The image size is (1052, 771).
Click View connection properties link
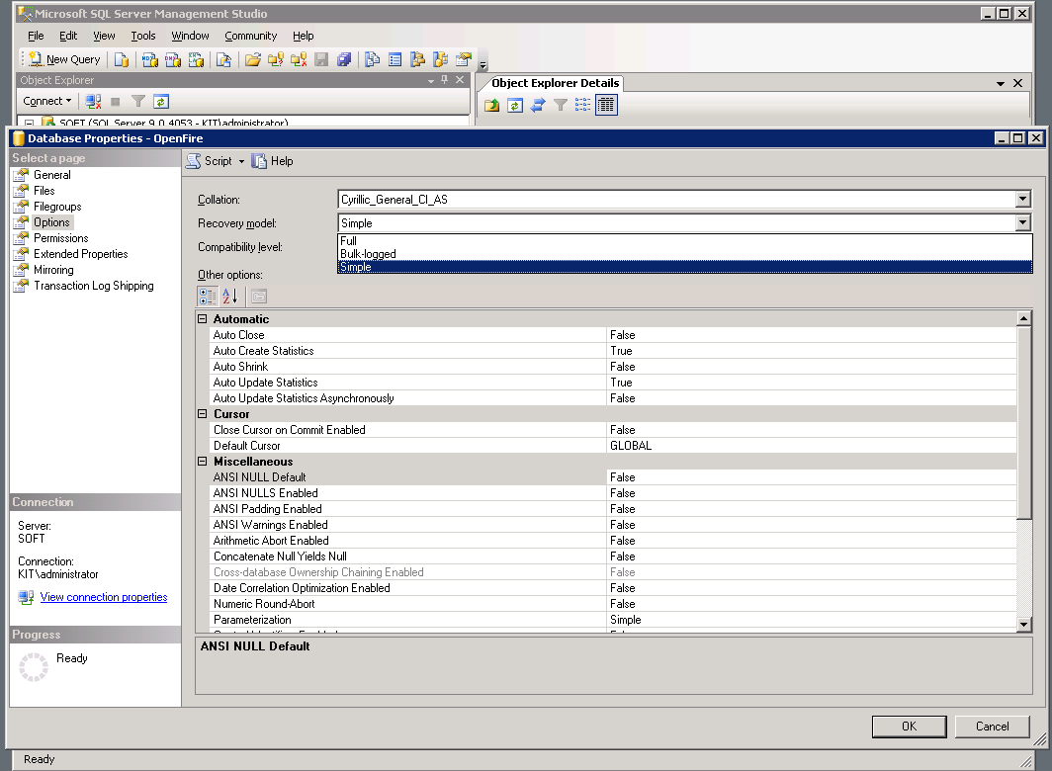coord(103,597)
